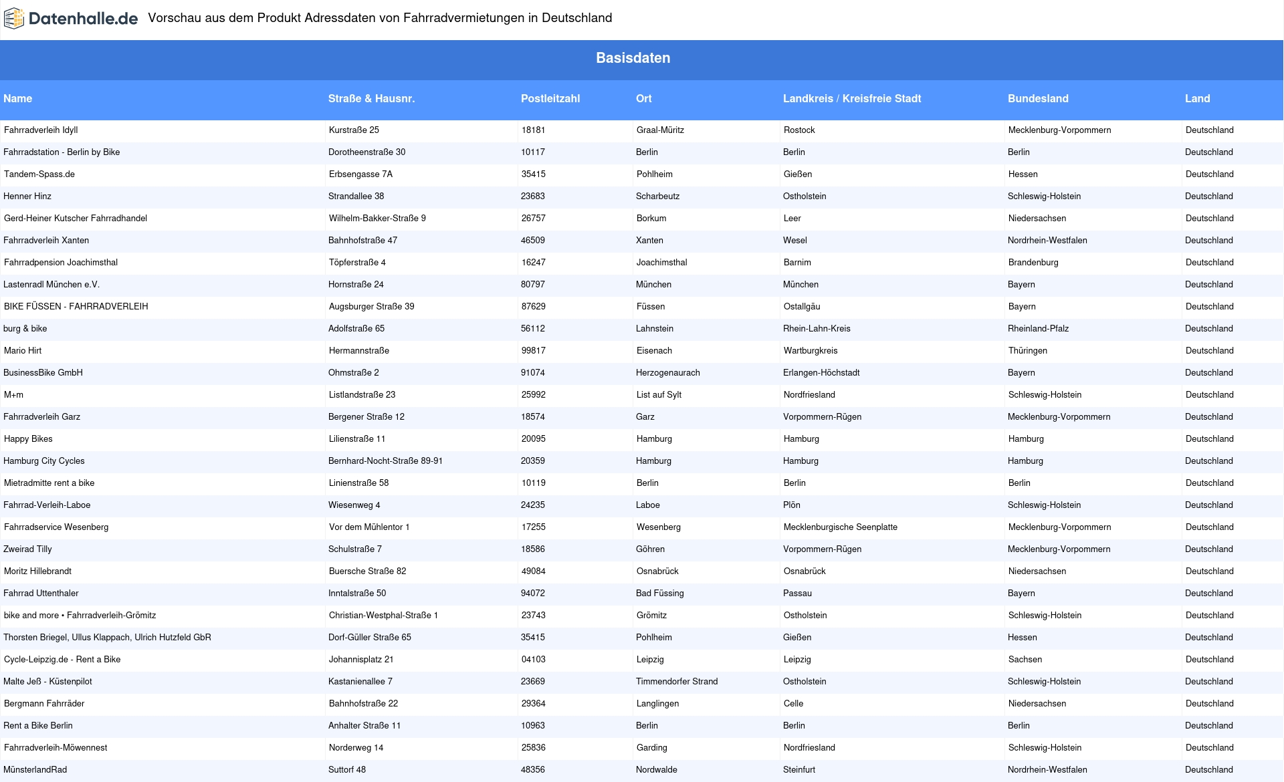
Task: Click Bergmann Fahrräder
Action: coord(44,704)
